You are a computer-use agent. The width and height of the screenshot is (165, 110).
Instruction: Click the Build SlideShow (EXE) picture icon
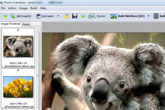(x=113, y=16)
